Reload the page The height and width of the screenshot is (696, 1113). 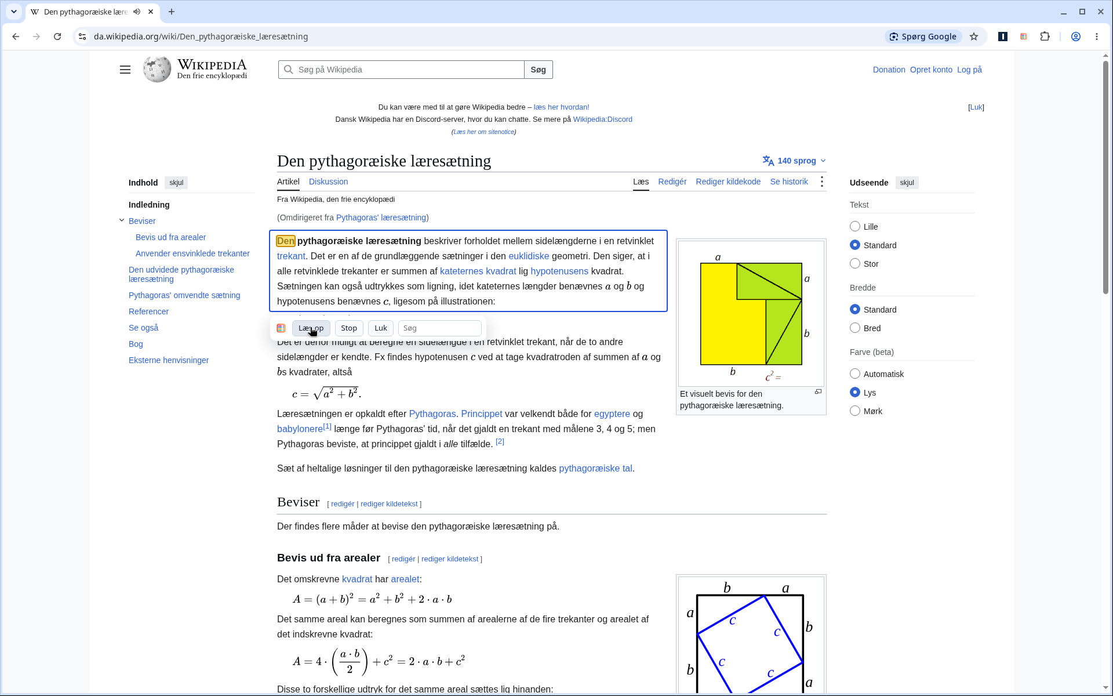coord(57,37)
